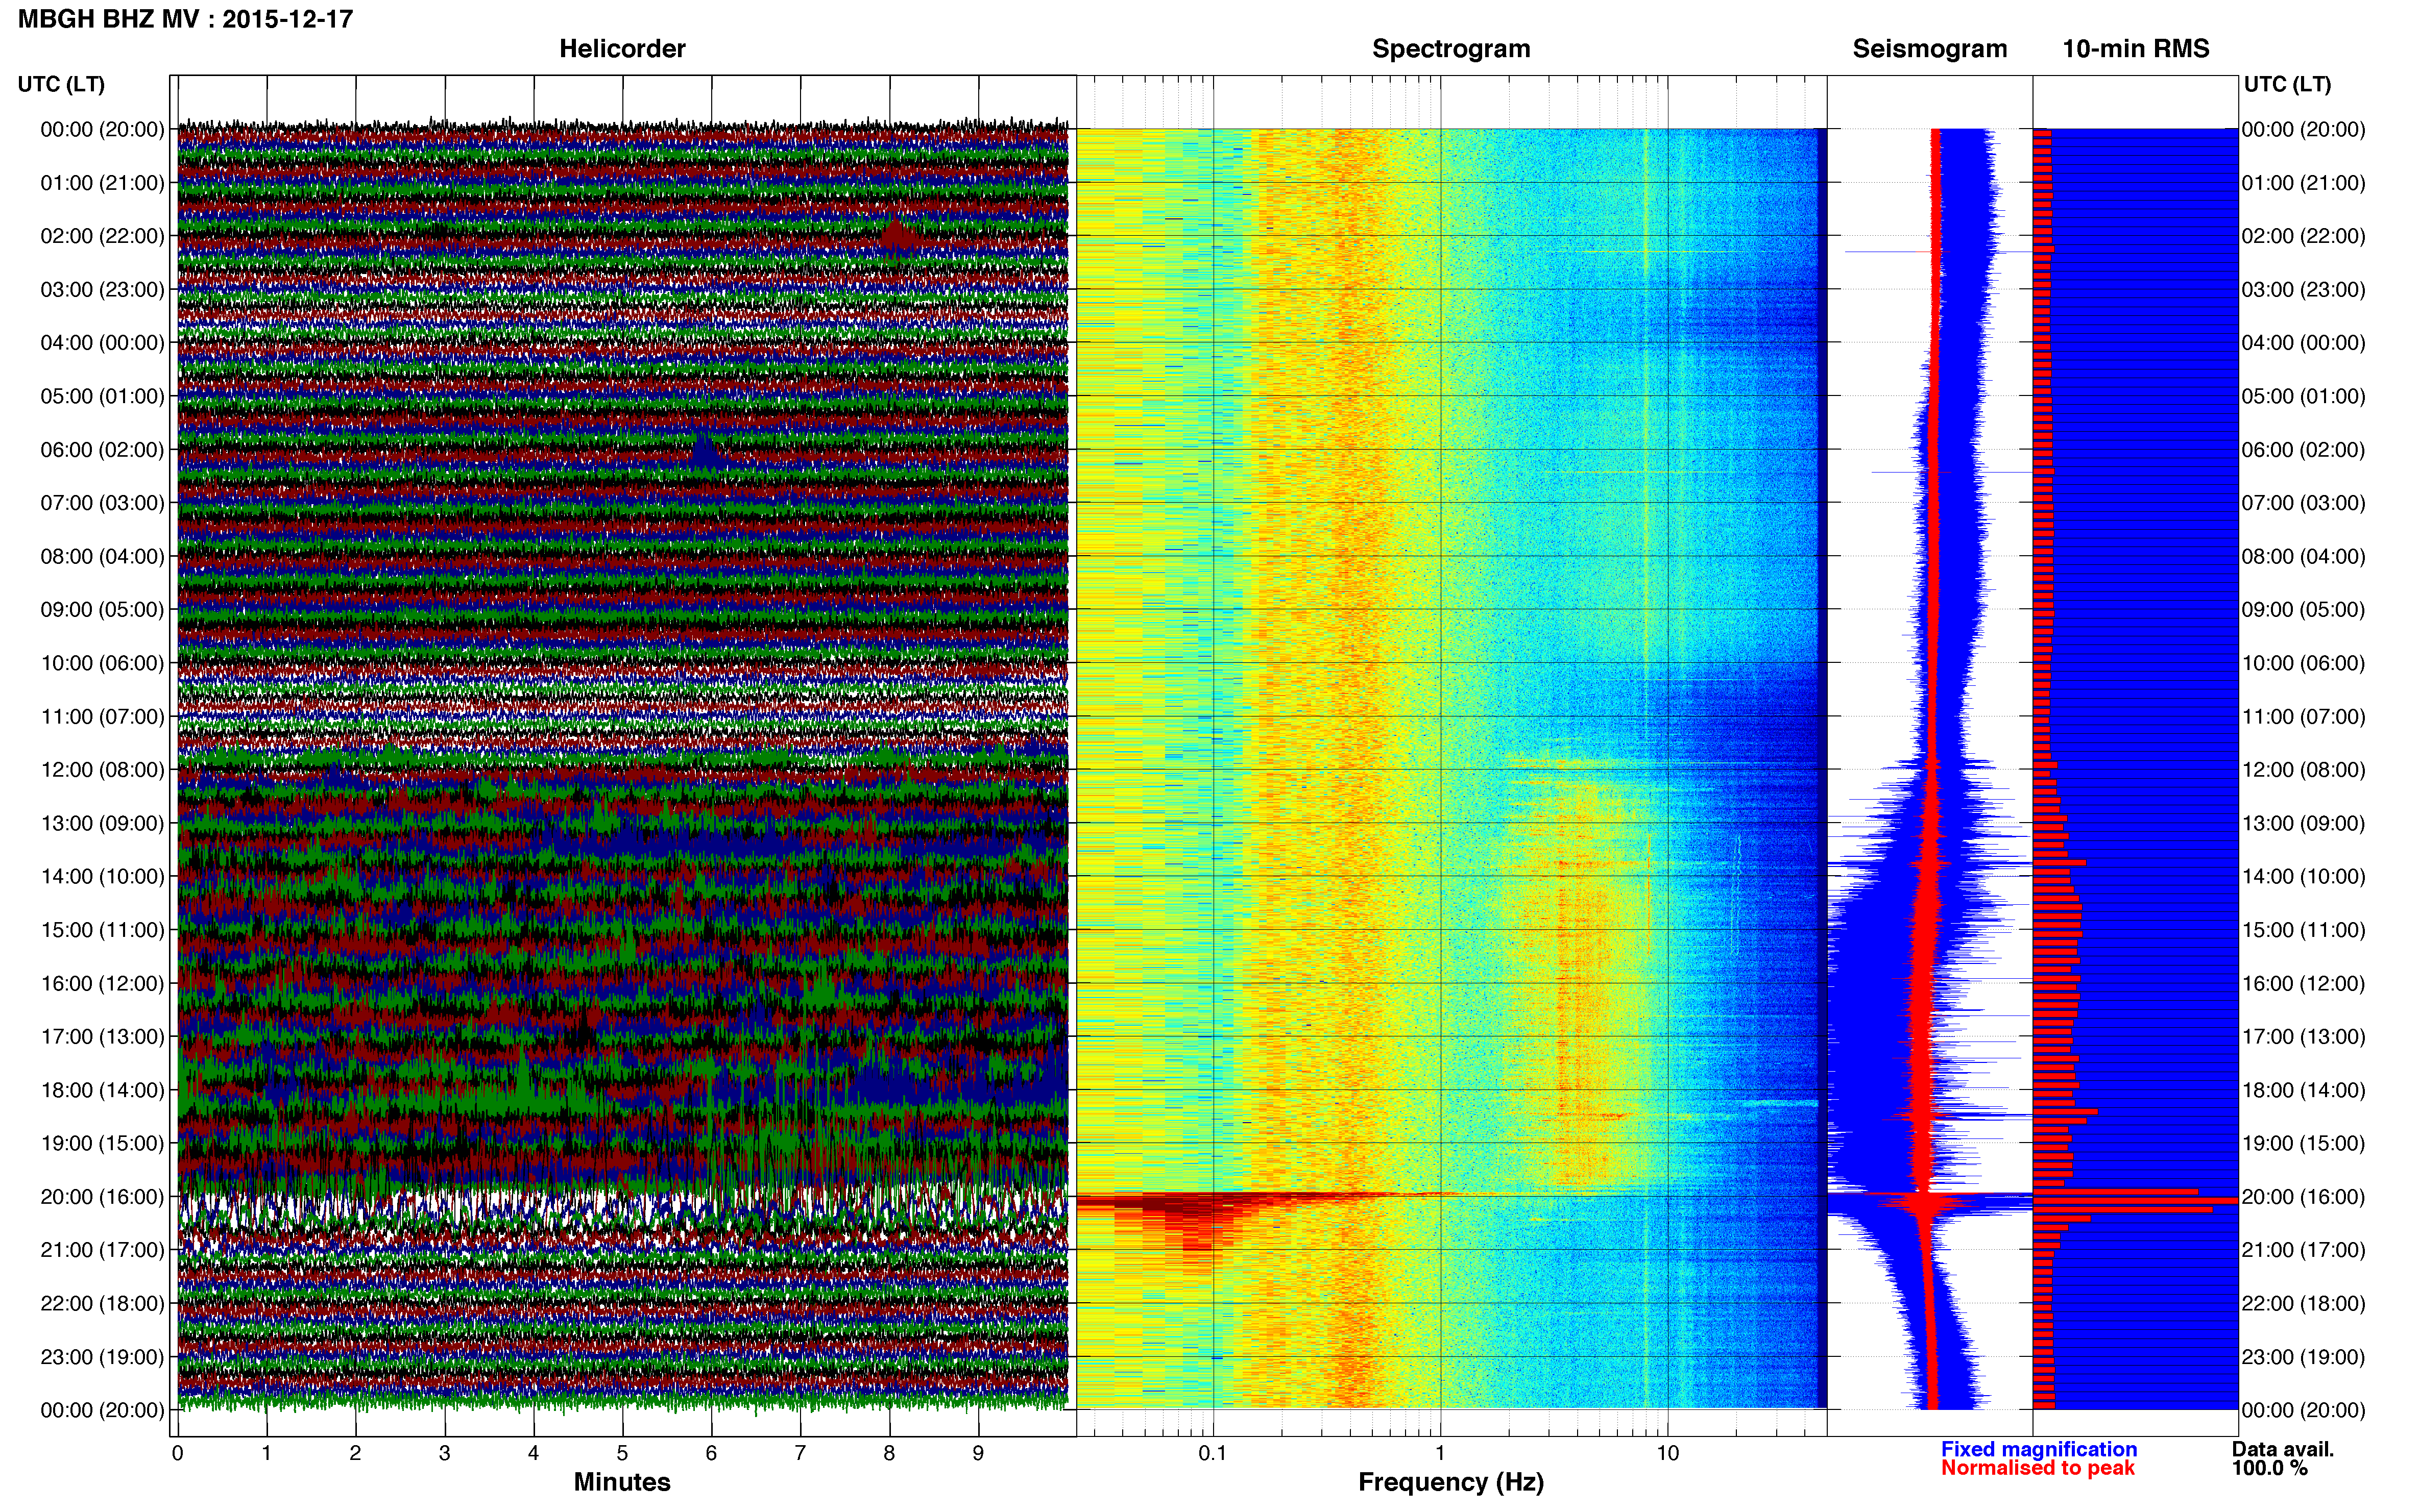Click left time label '12:00 (08:00)'

[102, 770]
